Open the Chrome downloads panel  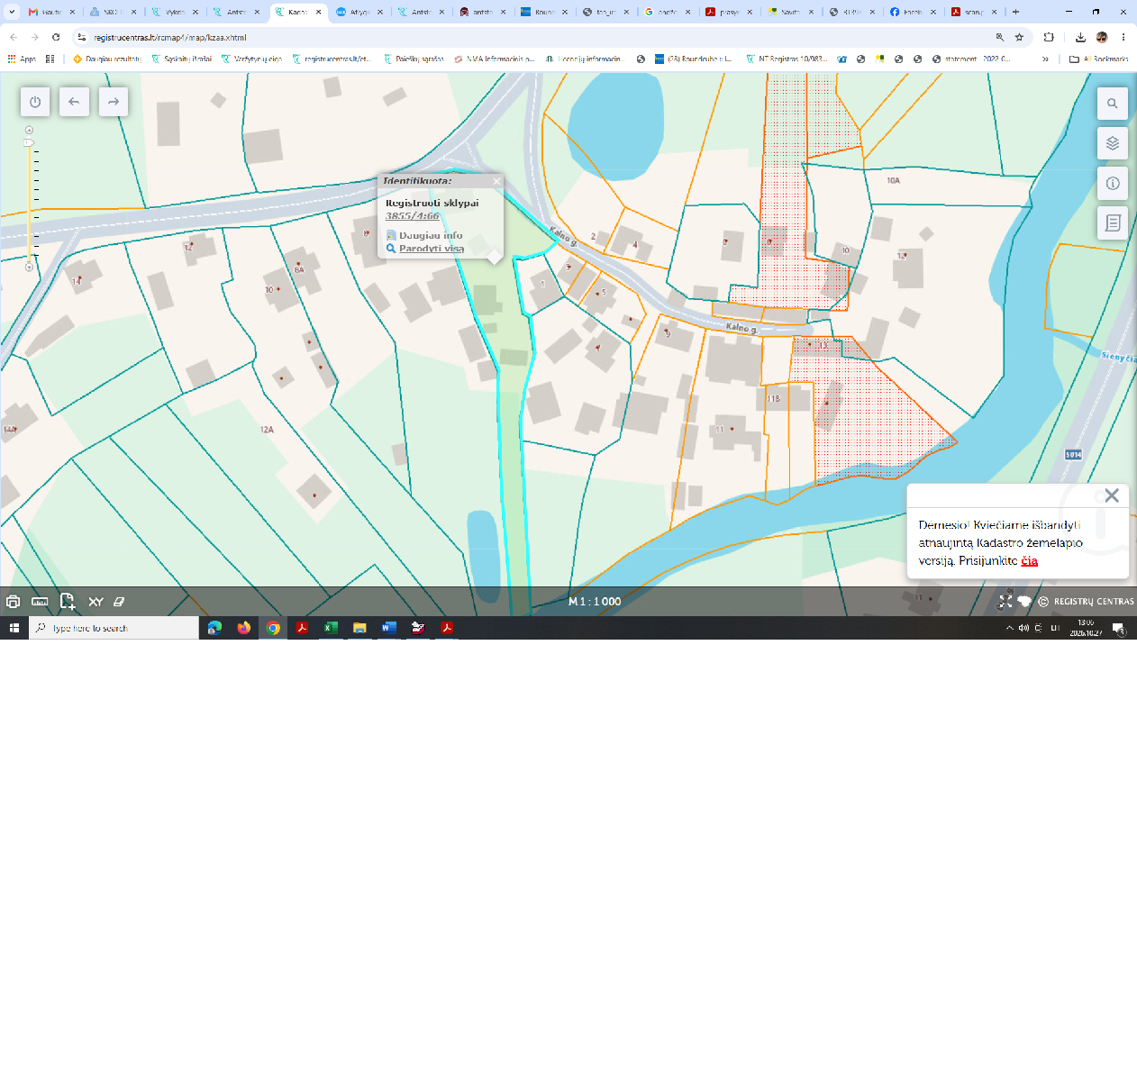1080,38
